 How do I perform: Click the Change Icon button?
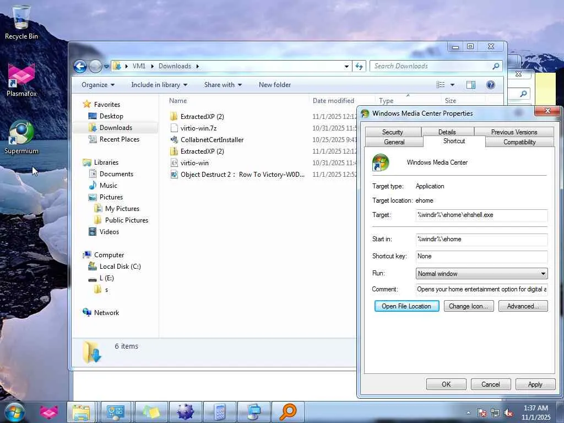point(469,306)
